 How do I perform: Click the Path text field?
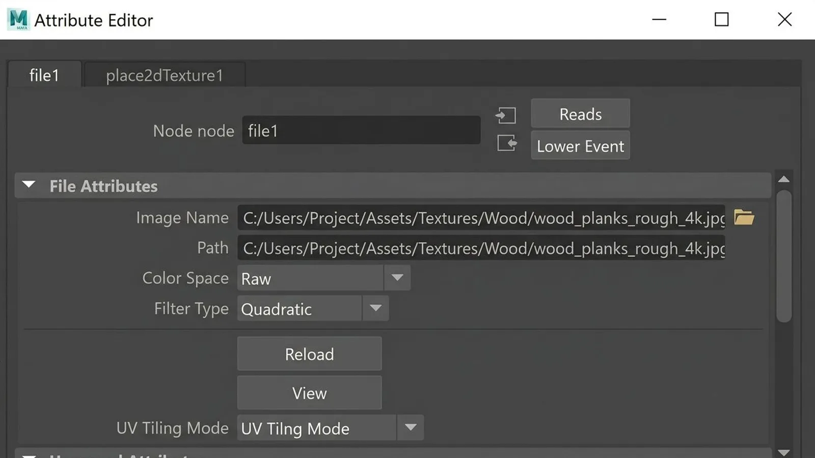pyautogui.click(x=481, y=248)
